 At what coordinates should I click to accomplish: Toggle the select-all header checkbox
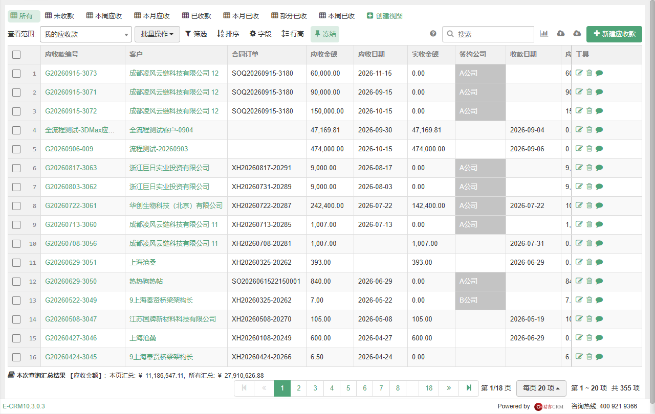coord(16,55)
